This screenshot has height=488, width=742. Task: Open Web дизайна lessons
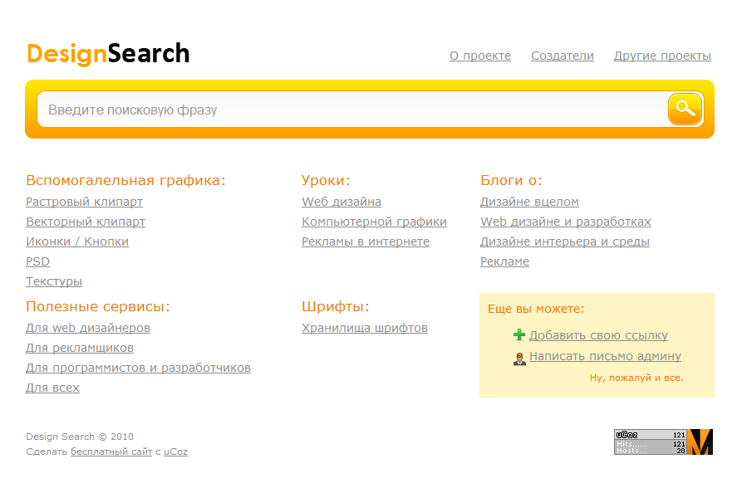point(342,202)
